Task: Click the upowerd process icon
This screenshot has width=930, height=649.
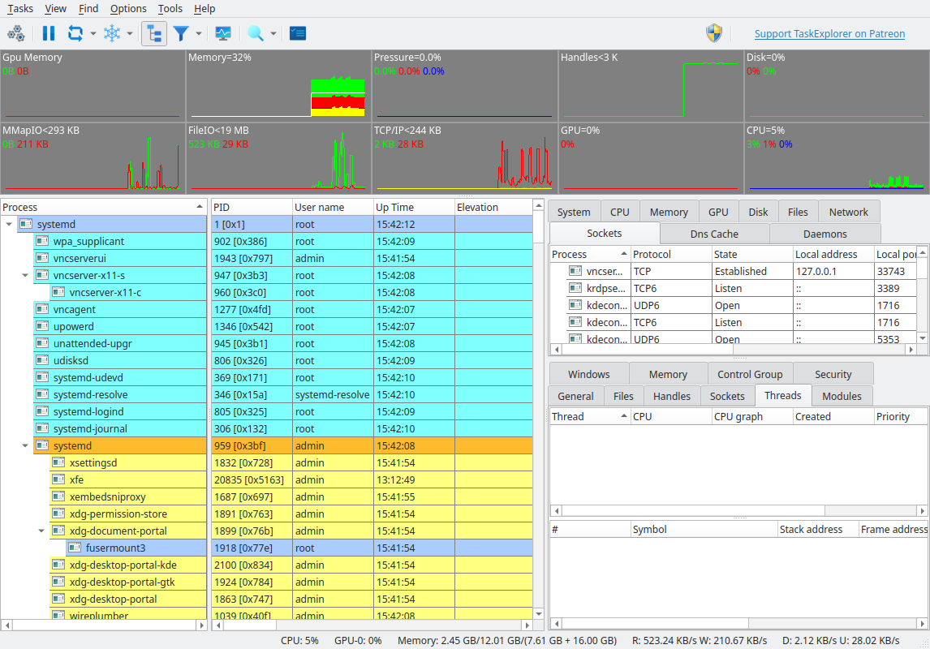Action: [x=42, y=326]
